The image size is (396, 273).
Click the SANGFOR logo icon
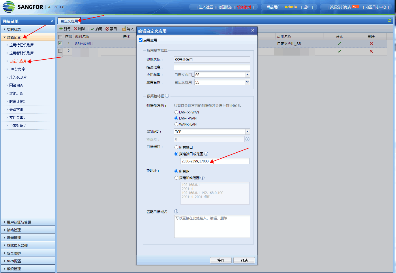9,7
